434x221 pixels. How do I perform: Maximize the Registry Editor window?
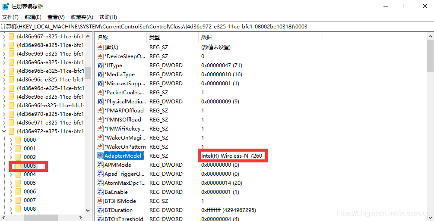click(x=405, y=6)
